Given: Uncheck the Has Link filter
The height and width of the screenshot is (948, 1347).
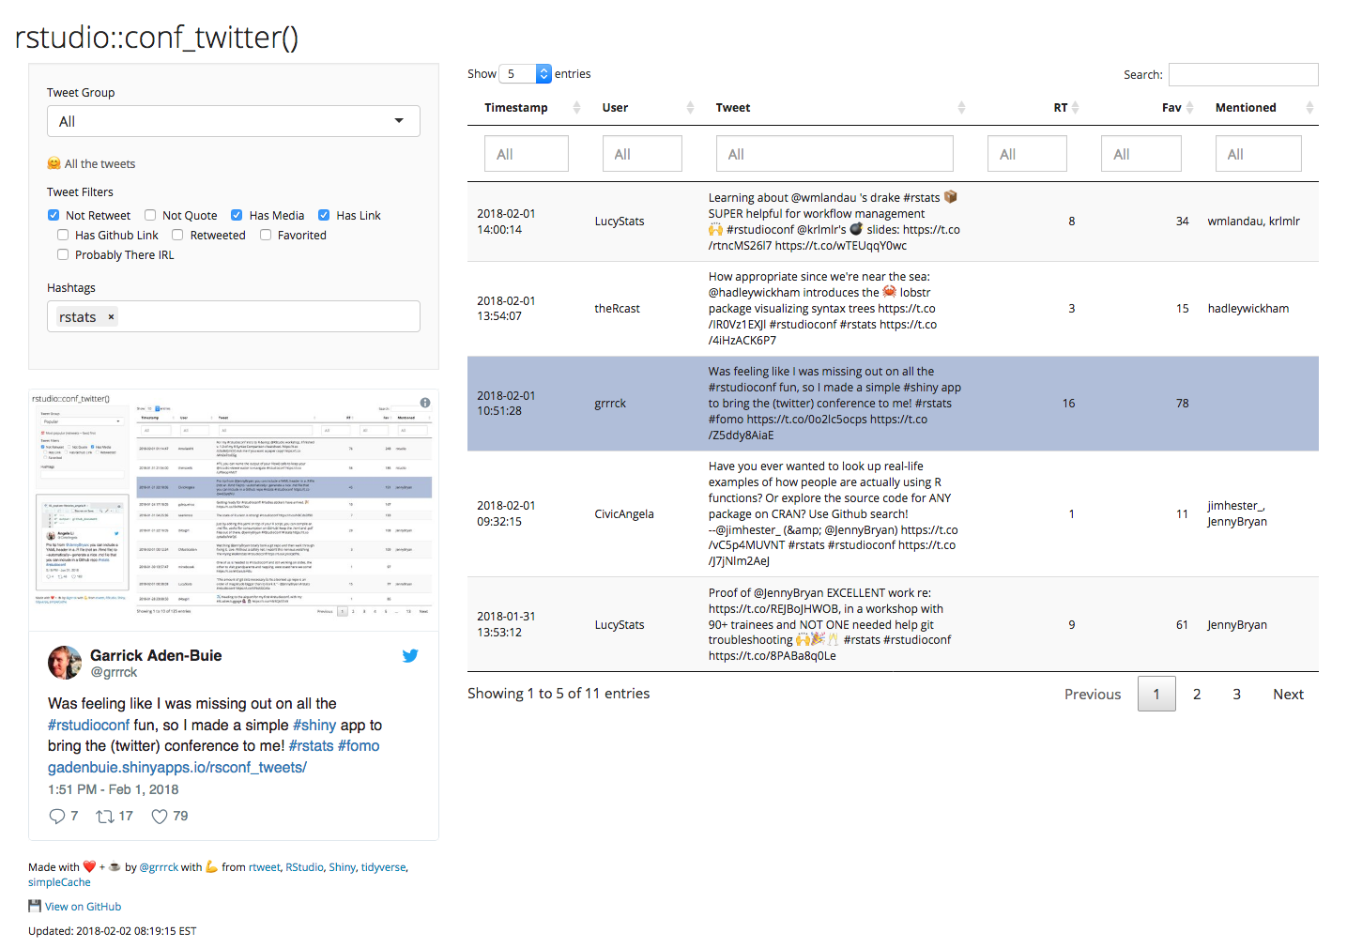Looking at the screenshot, I should (x=324, y=216).
